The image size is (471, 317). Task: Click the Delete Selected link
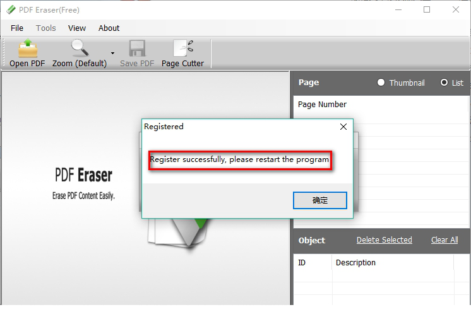(385, 240)
